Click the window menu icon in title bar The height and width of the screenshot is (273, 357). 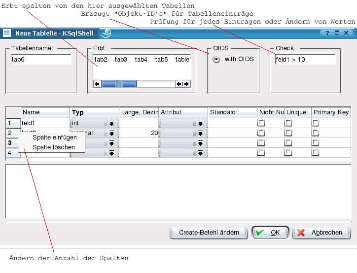[6, 34]
